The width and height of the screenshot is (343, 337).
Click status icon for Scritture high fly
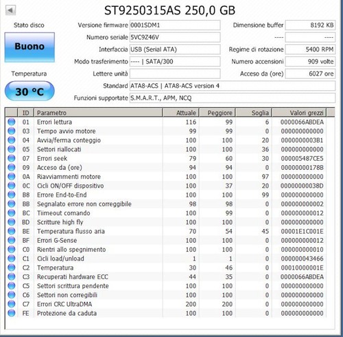[x=12, y=222]
